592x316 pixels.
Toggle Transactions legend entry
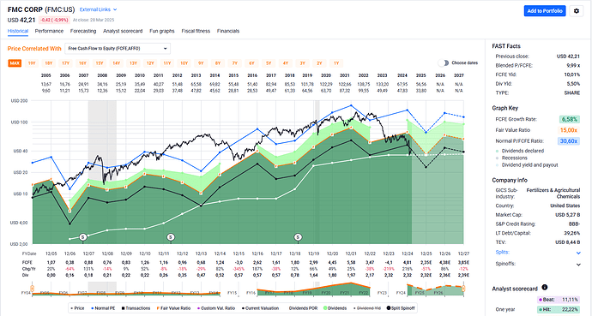[x=136, y=308]
